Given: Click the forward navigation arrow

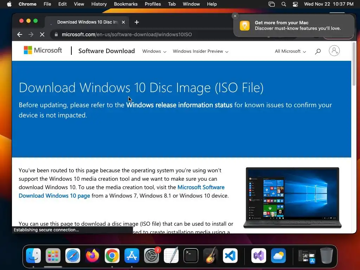Looking at the screenshot, I should coord(31,34).
